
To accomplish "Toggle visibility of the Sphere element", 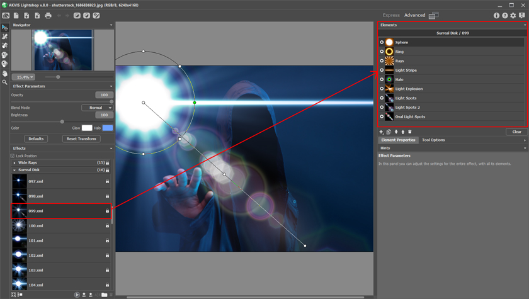I will tap(382, 42).
